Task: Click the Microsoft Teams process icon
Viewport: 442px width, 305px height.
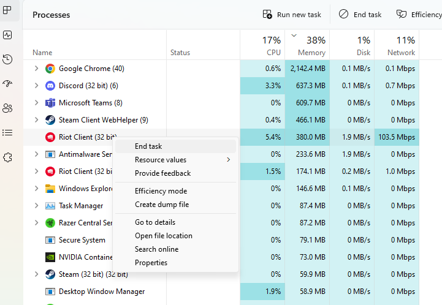Action: (50, 103)
